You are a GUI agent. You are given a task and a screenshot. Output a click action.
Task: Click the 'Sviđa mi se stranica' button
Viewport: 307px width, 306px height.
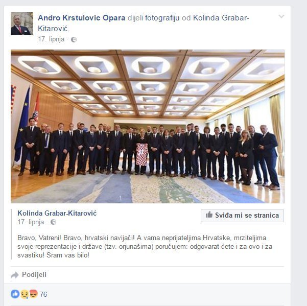242,216
